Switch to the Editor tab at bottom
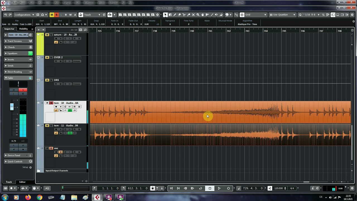This screenshot has width=357, height=201. click(x=22, y=182)
